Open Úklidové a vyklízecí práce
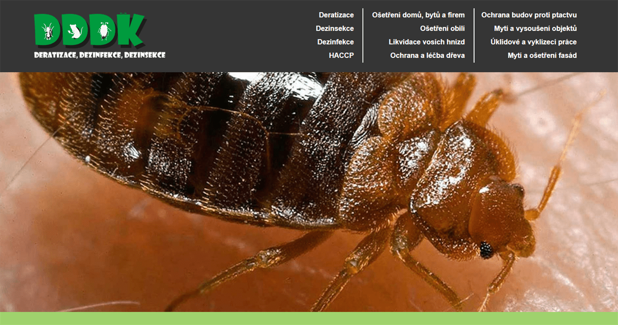The height and width of the screenshot is (325, 618). 534,42
